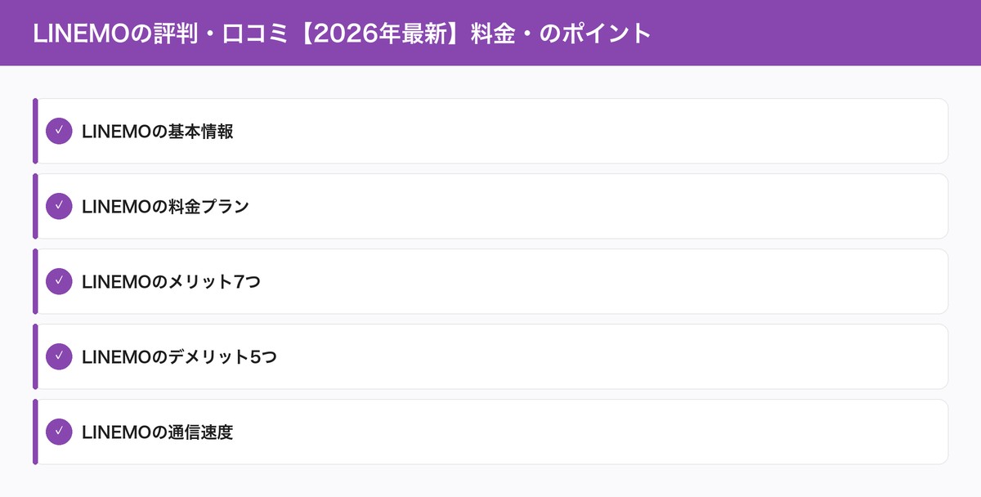
Task: Click the checkmark icon beside LINEMOの料金プラン
Action: click(x=58, y=206)
